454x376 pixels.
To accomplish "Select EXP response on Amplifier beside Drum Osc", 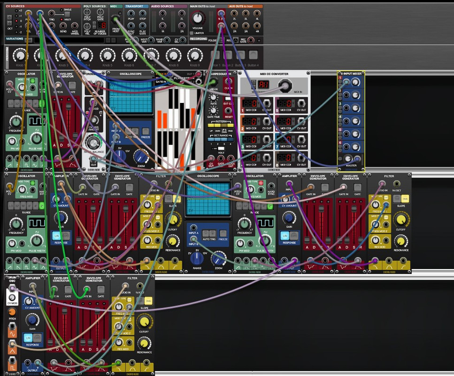I will 37,338.
